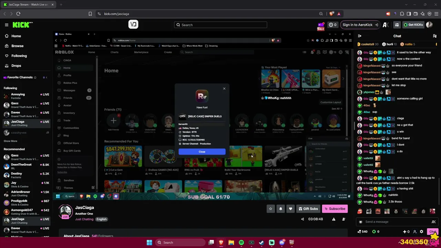Select the red lips emote in emote row

point(360,211)
